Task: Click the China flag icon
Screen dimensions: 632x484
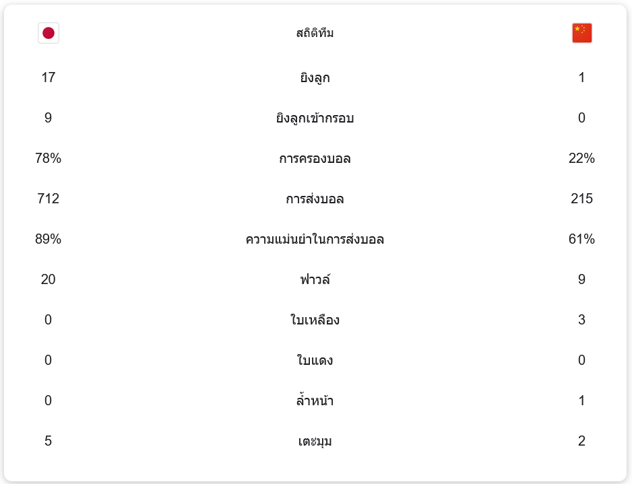Action: pyautogui.click(x=581, y=33)
